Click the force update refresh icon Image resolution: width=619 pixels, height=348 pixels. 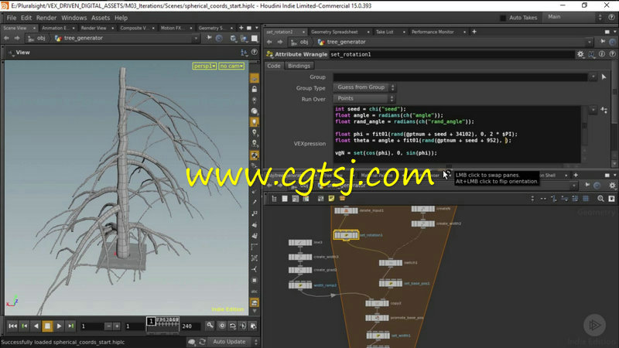click(x=203, y=342)
